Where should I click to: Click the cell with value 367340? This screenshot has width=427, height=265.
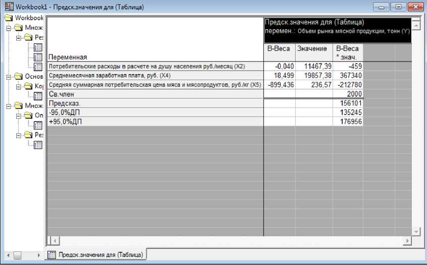pyautogui.click(x=348, y=76)
